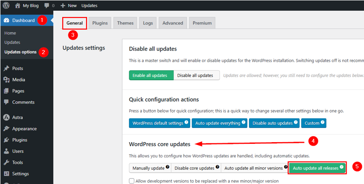Image resolution: width=364 pixels, height=184 pixels.
Task: Open My Blog home icon
Action: [x=18, y=6]
